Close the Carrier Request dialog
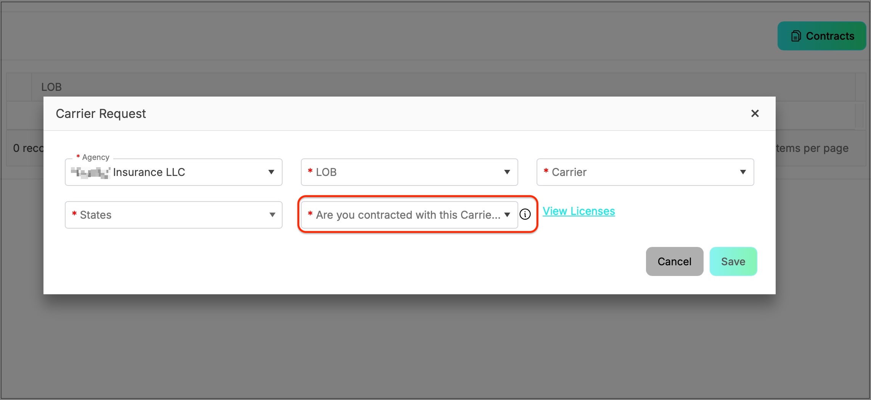Image resolution: width=871 pixels, height=400 pixels. 755,113
